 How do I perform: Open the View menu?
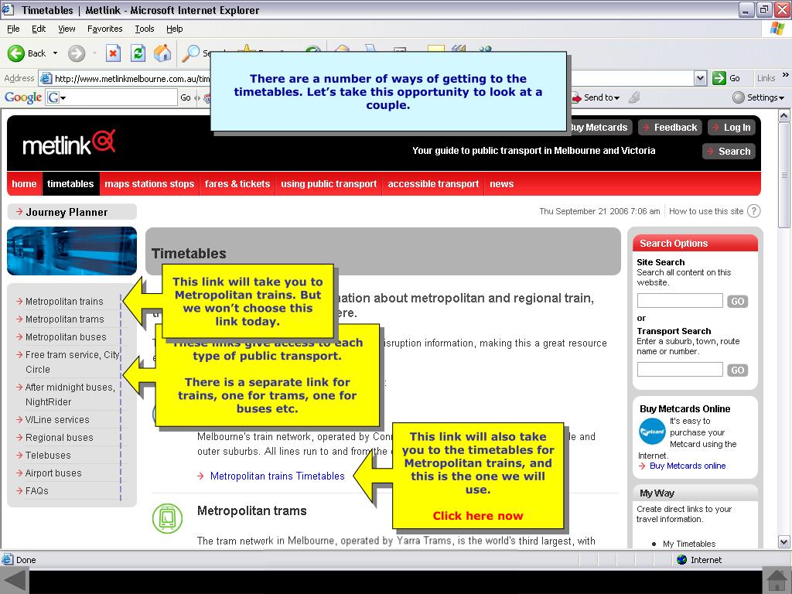[x=67, y=29]
